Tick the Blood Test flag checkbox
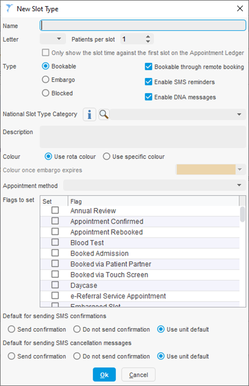This screenshot has width=249, height=386. point(55,242)
